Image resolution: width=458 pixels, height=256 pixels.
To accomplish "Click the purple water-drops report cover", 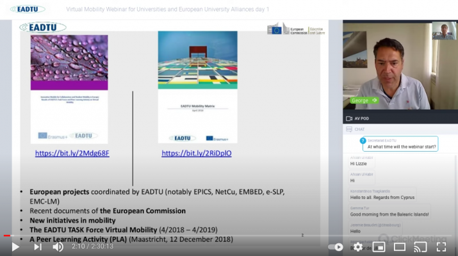I will pyautogui.click(x=69, y=88).
